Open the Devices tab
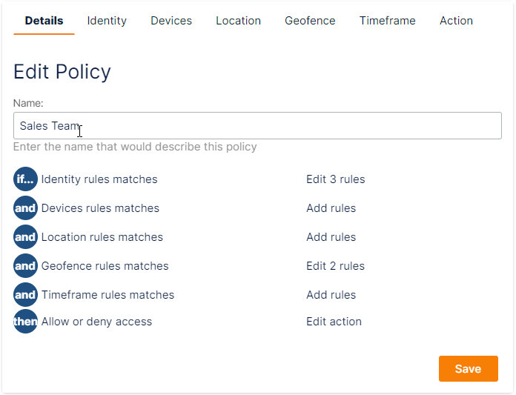Screen dimensions: 516x395 tap(171, 21)
